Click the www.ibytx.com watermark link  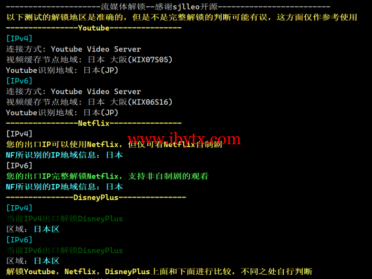[x=184, y=139]
